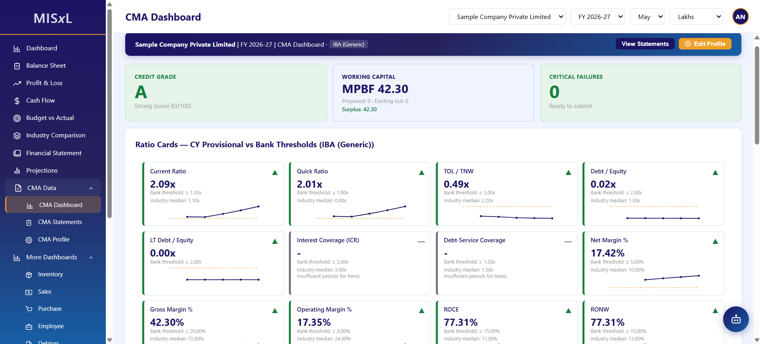Click the Surplus: 42.30 text

(x=359, y=109)
